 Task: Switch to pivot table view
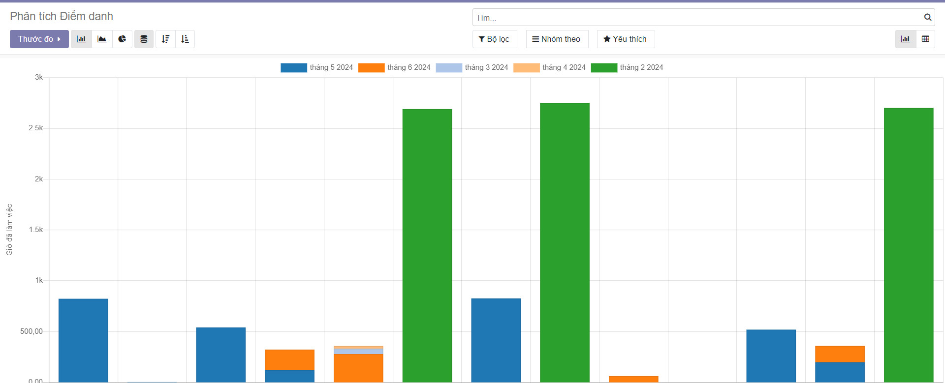coord(925,39)
